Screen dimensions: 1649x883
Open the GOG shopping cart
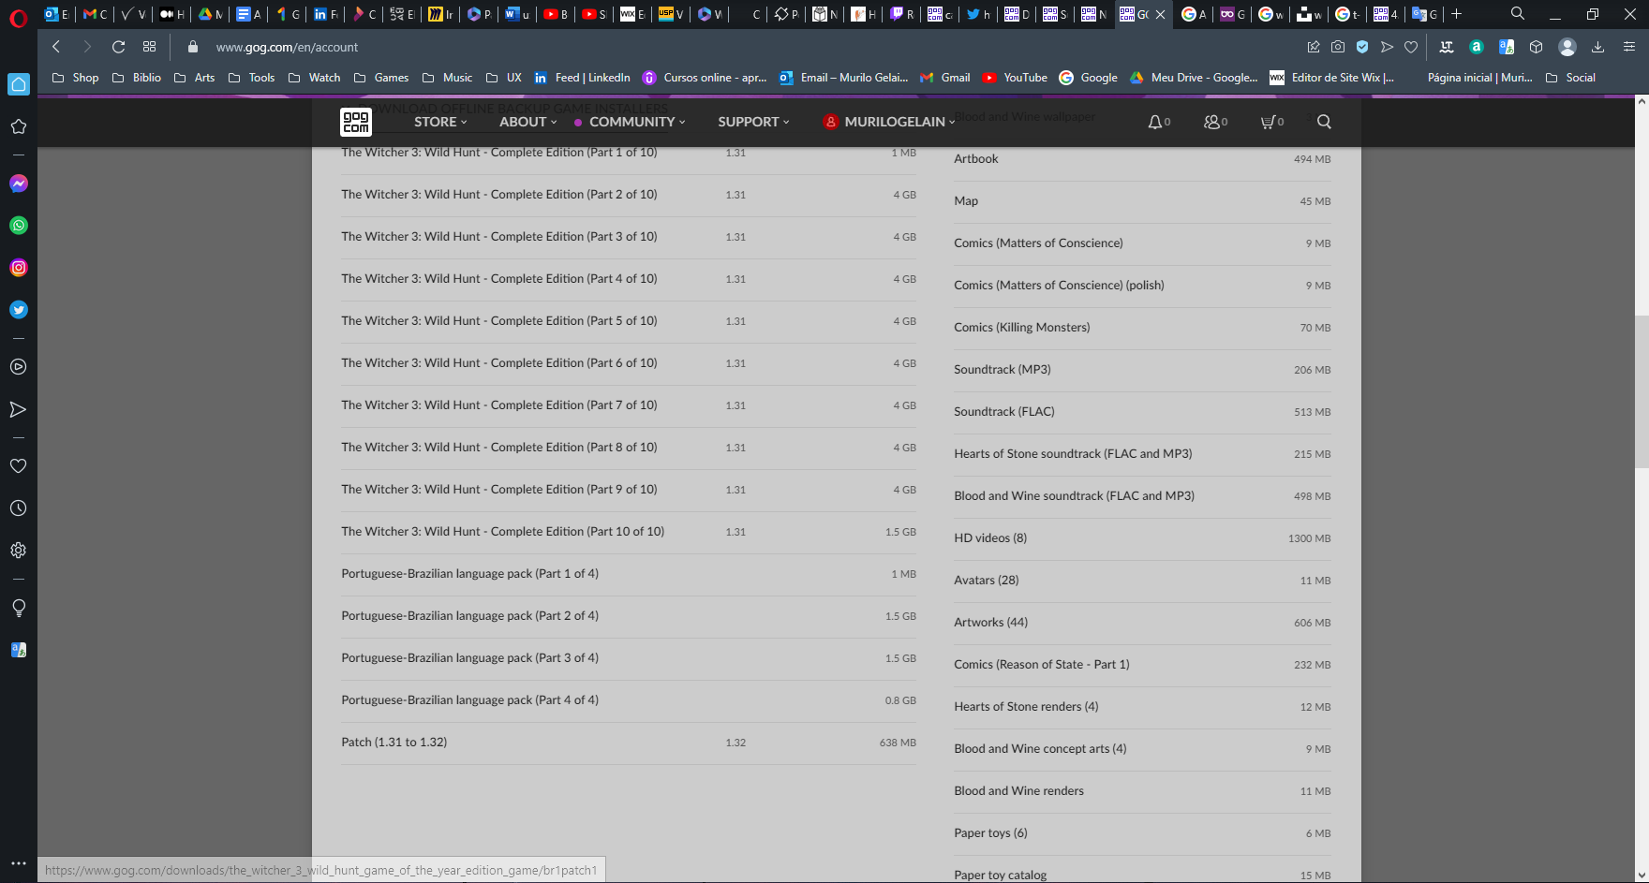pos(1271,122)
